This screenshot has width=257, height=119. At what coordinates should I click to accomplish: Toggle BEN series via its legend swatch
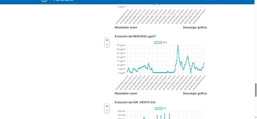click(158, 43)
